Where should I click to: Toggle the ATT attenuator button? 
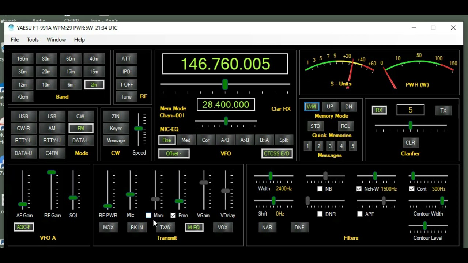coord(126,58)
